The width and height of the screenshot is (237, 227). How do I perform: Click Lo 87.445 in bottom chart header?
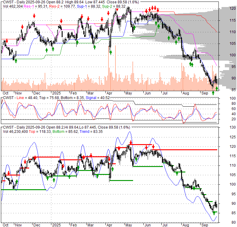pos(88,127)
